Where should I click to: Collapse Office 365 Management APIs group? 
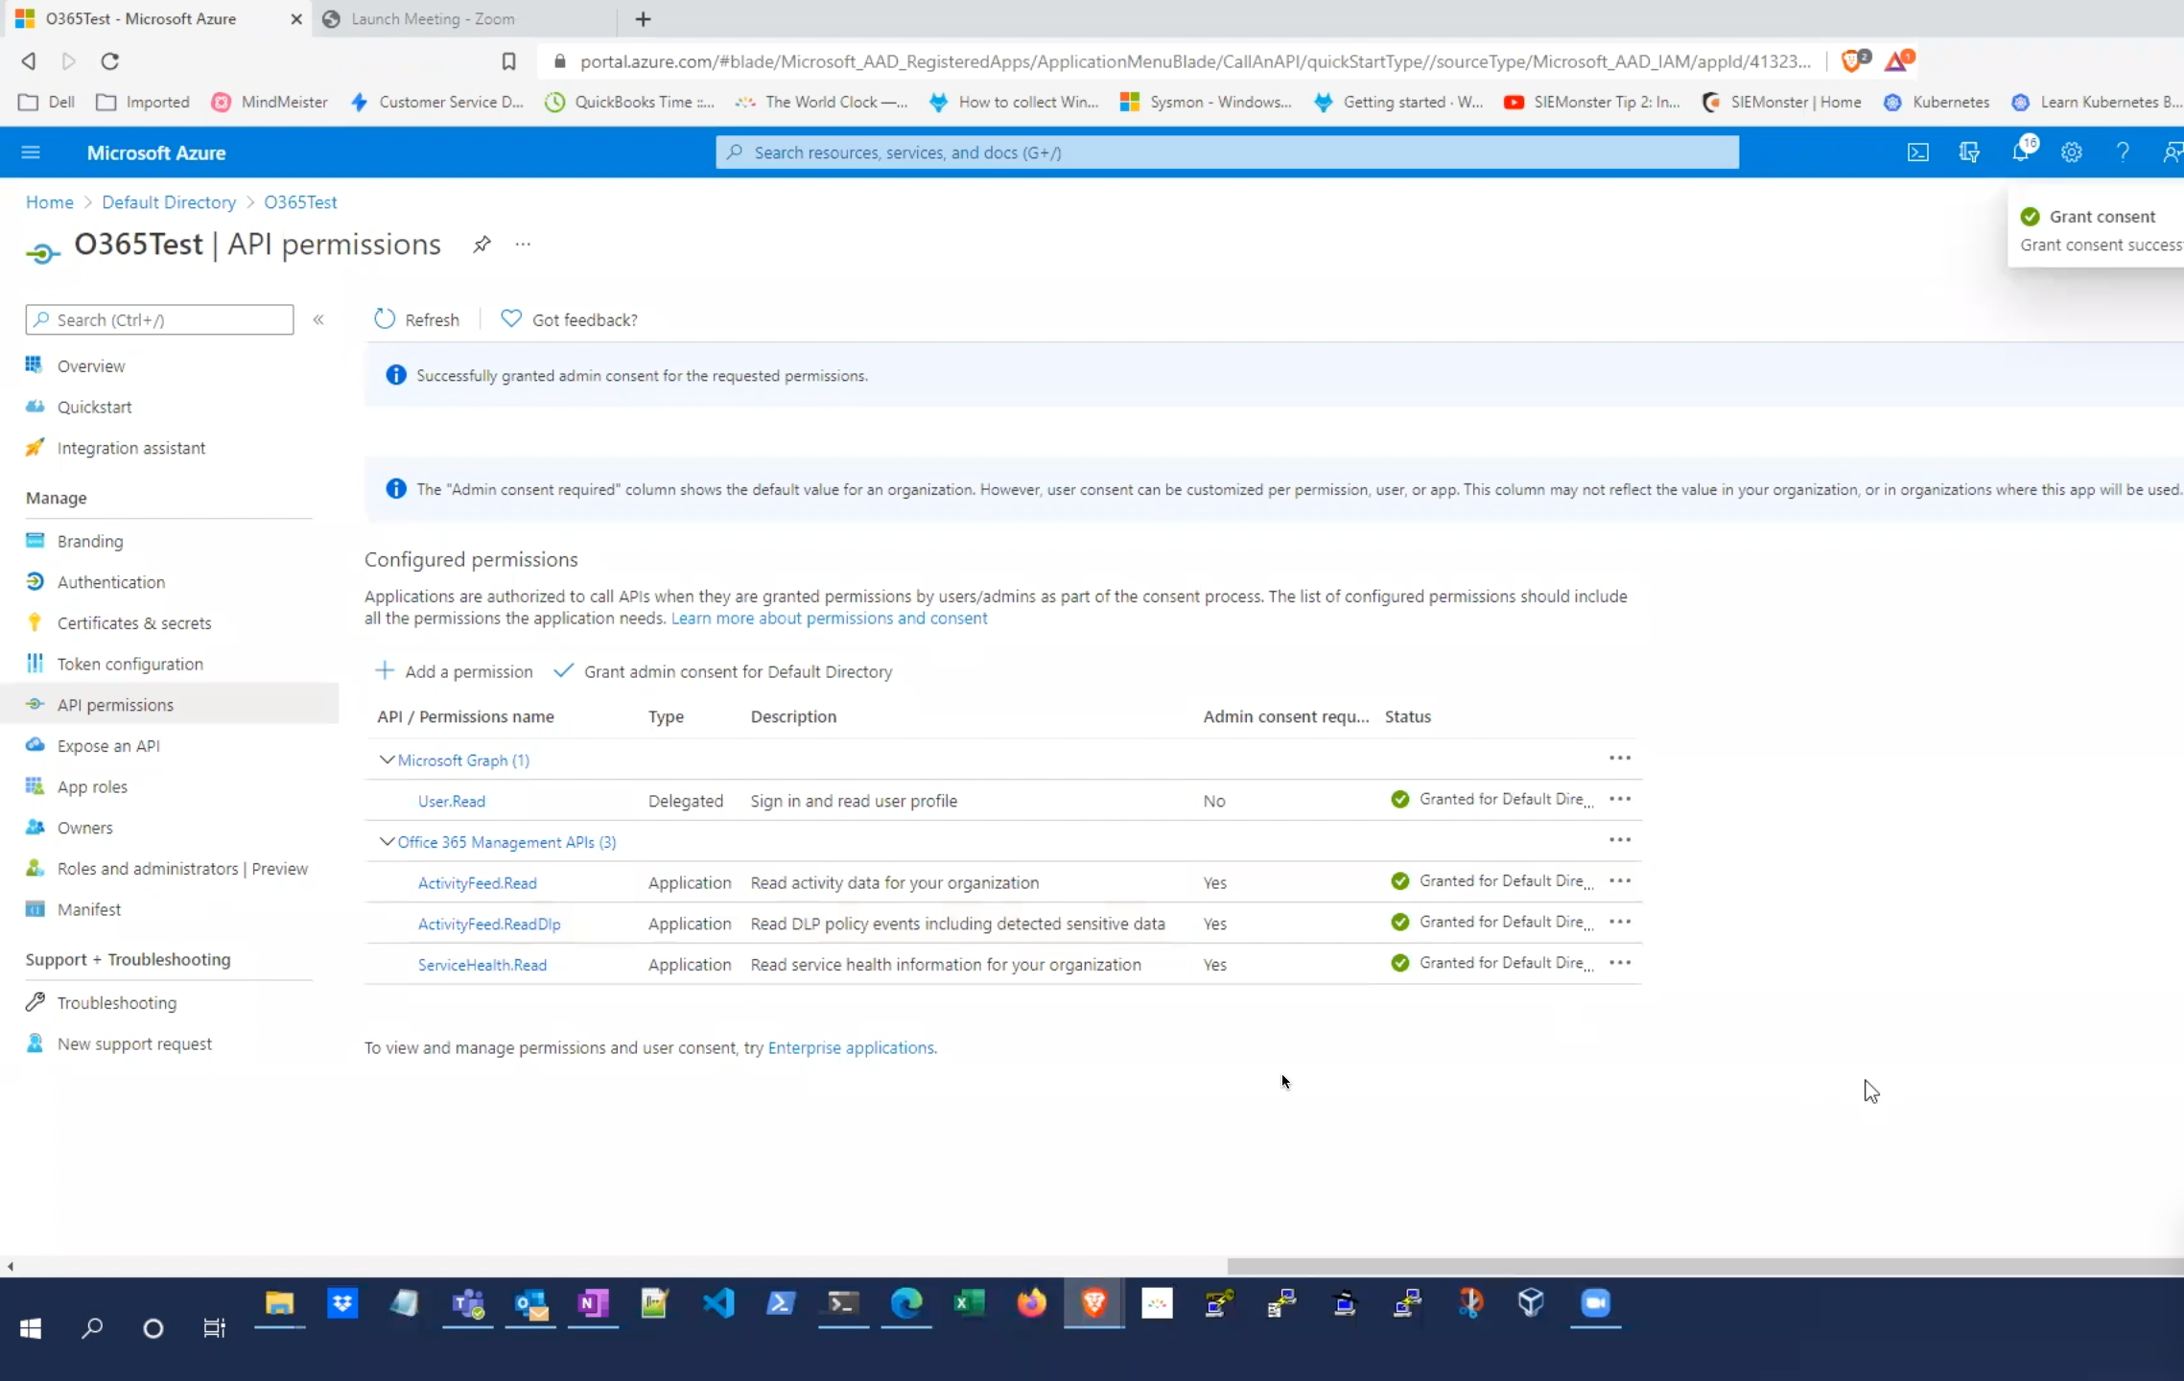click(x=387, y=841)
